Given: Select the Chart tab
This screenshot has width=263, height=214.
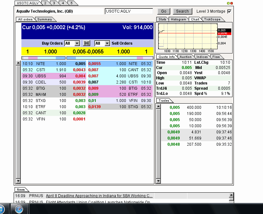Looking at the screenshot, I should 195,19.
